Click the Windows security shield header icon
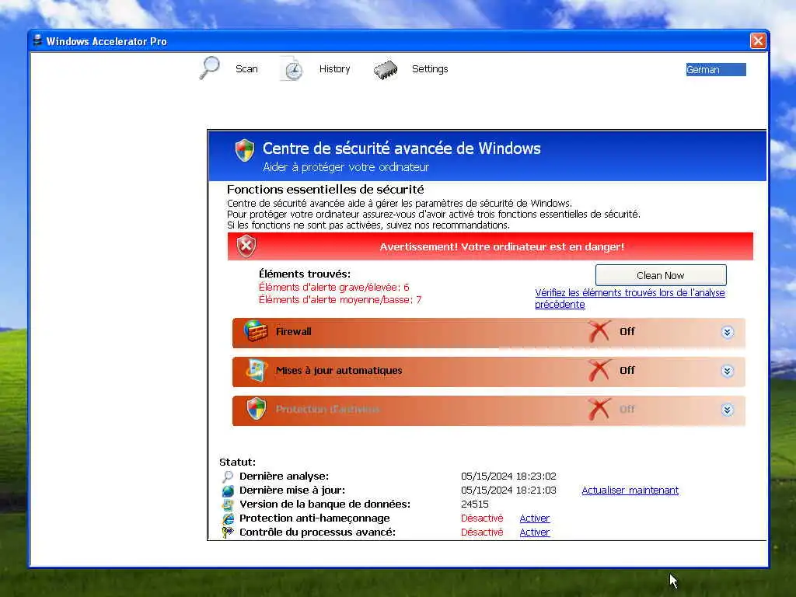The image size is (796, 597). pyautogui.click(x=245, y=150)
